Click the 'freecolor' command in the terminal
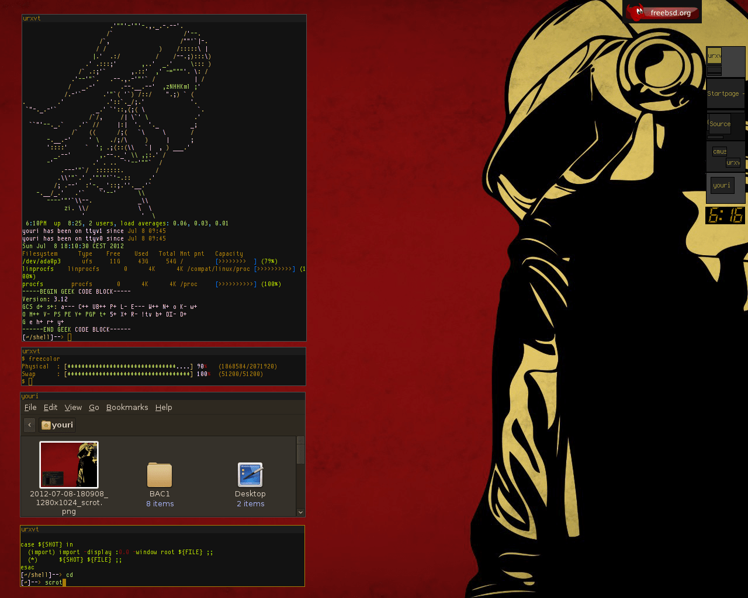This screenshot has width=748, height=598. point(44,359)
